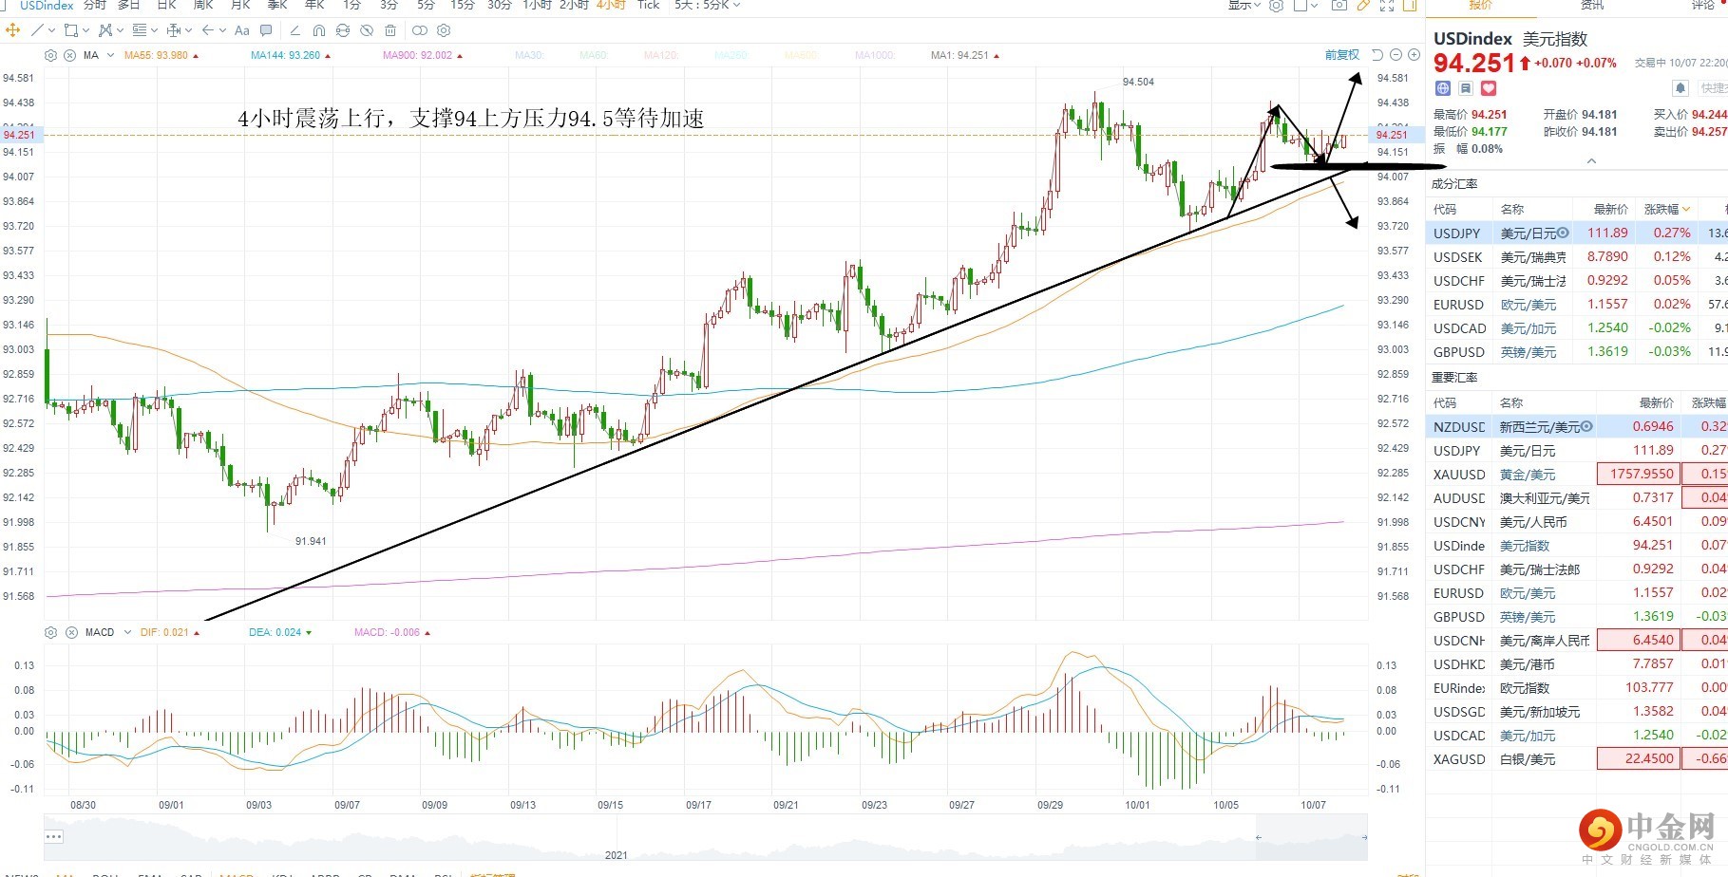Switch to the 日K timeframe tab
1728x877 pixels.
coord(166,5)
